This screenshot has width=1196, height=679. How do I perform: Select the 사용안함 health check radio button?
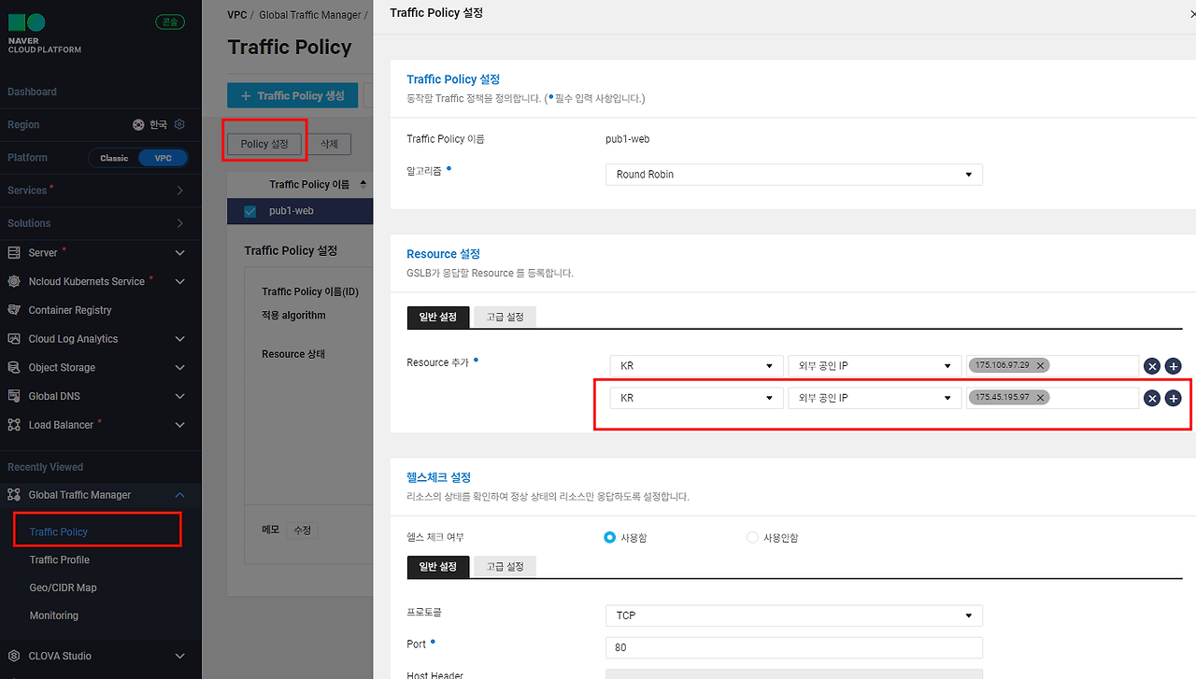752,537
